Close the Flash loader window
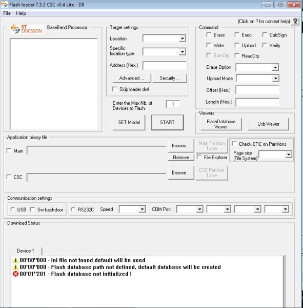Image resolution: width=303 pixels, height=308 pixels. click(294, 5)
